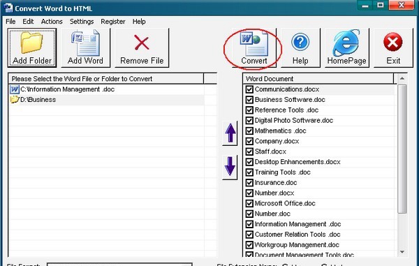
Task: Maximize the Convert Word to HTML window
Action: tap(381, 6)
